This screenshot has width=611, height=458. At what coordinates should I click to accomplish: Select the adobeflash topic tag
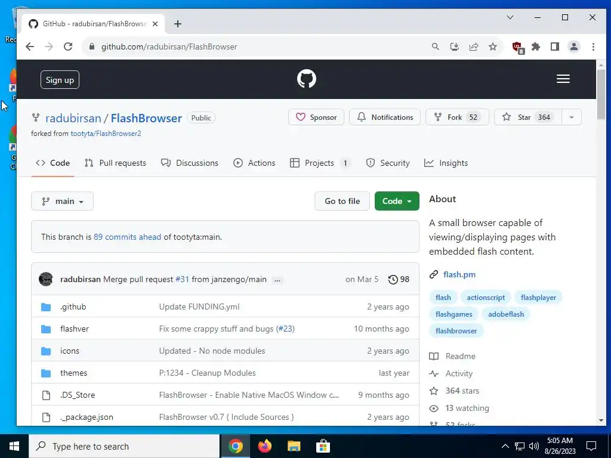pos(506,314)
